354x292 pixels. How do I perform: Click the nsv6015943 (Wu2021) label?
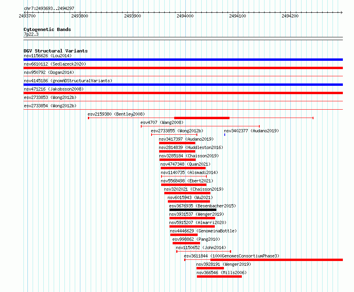[190, 197]
